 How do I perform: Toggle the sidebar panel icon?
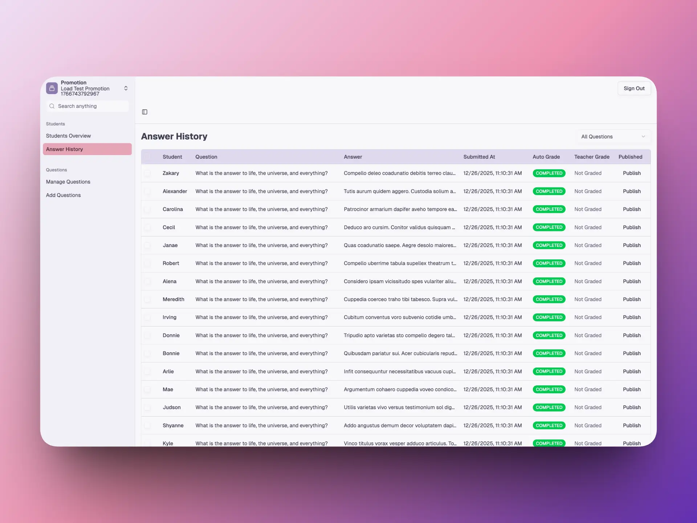coord(144,112)
